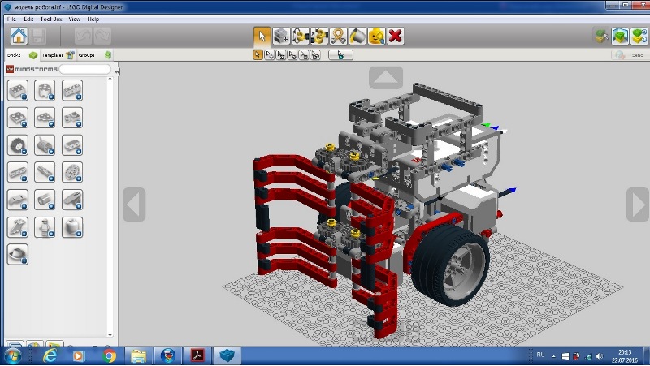
Task: Open the File menu
Action: pyautogui.click(x=11, y=19)
